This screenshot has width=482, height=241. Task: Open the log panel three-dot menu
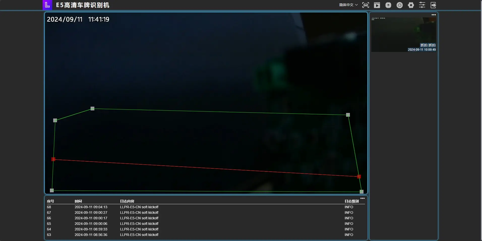(363, 198)
